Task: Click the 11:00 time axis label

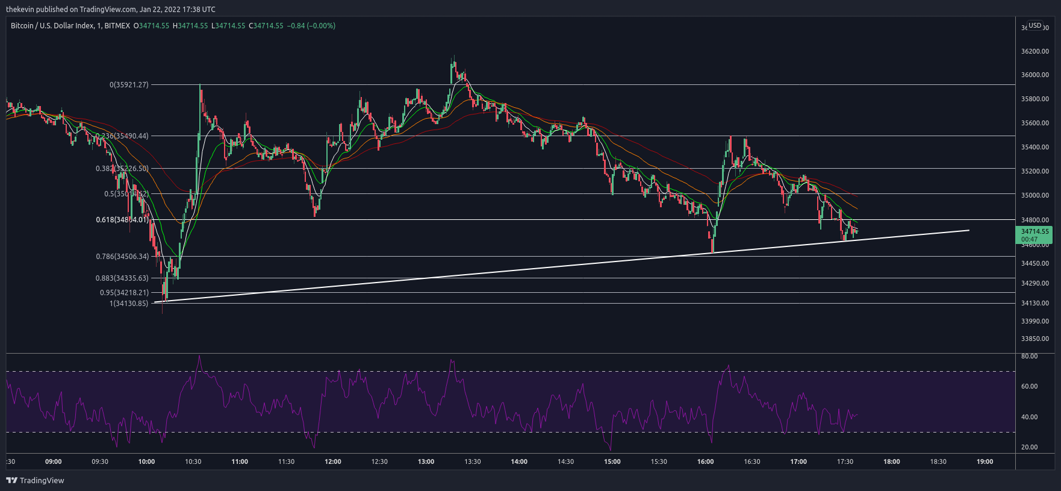Action: point(240,461)
